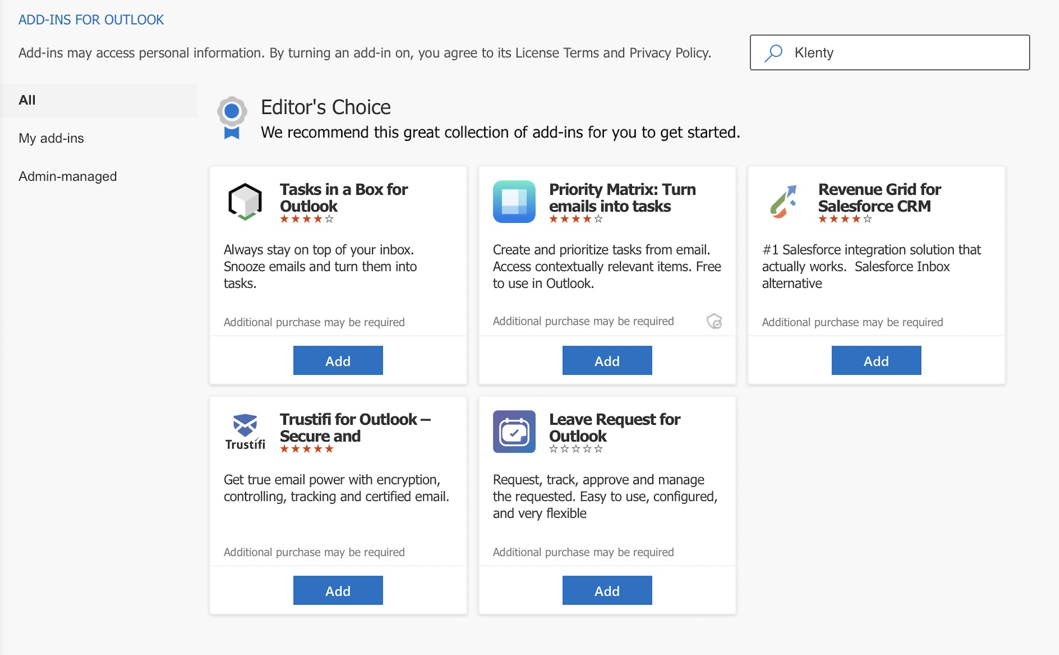Viewport: 1059px width, 655px height.
Task: Click the Priority Matrix app icon
Action: 514,202
